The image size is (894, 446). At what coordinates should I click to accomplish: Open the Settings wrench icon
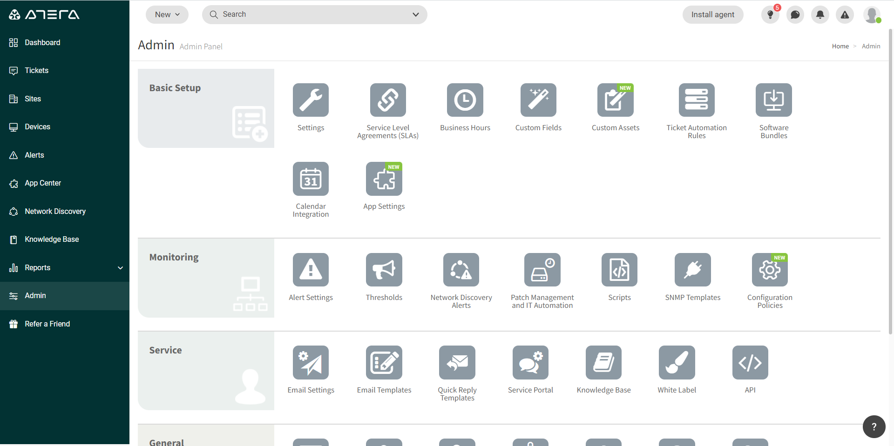coord(311,100)
